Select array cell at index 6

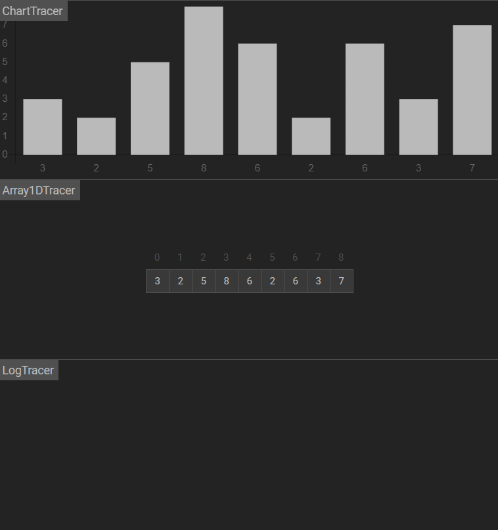click(295, 281)
